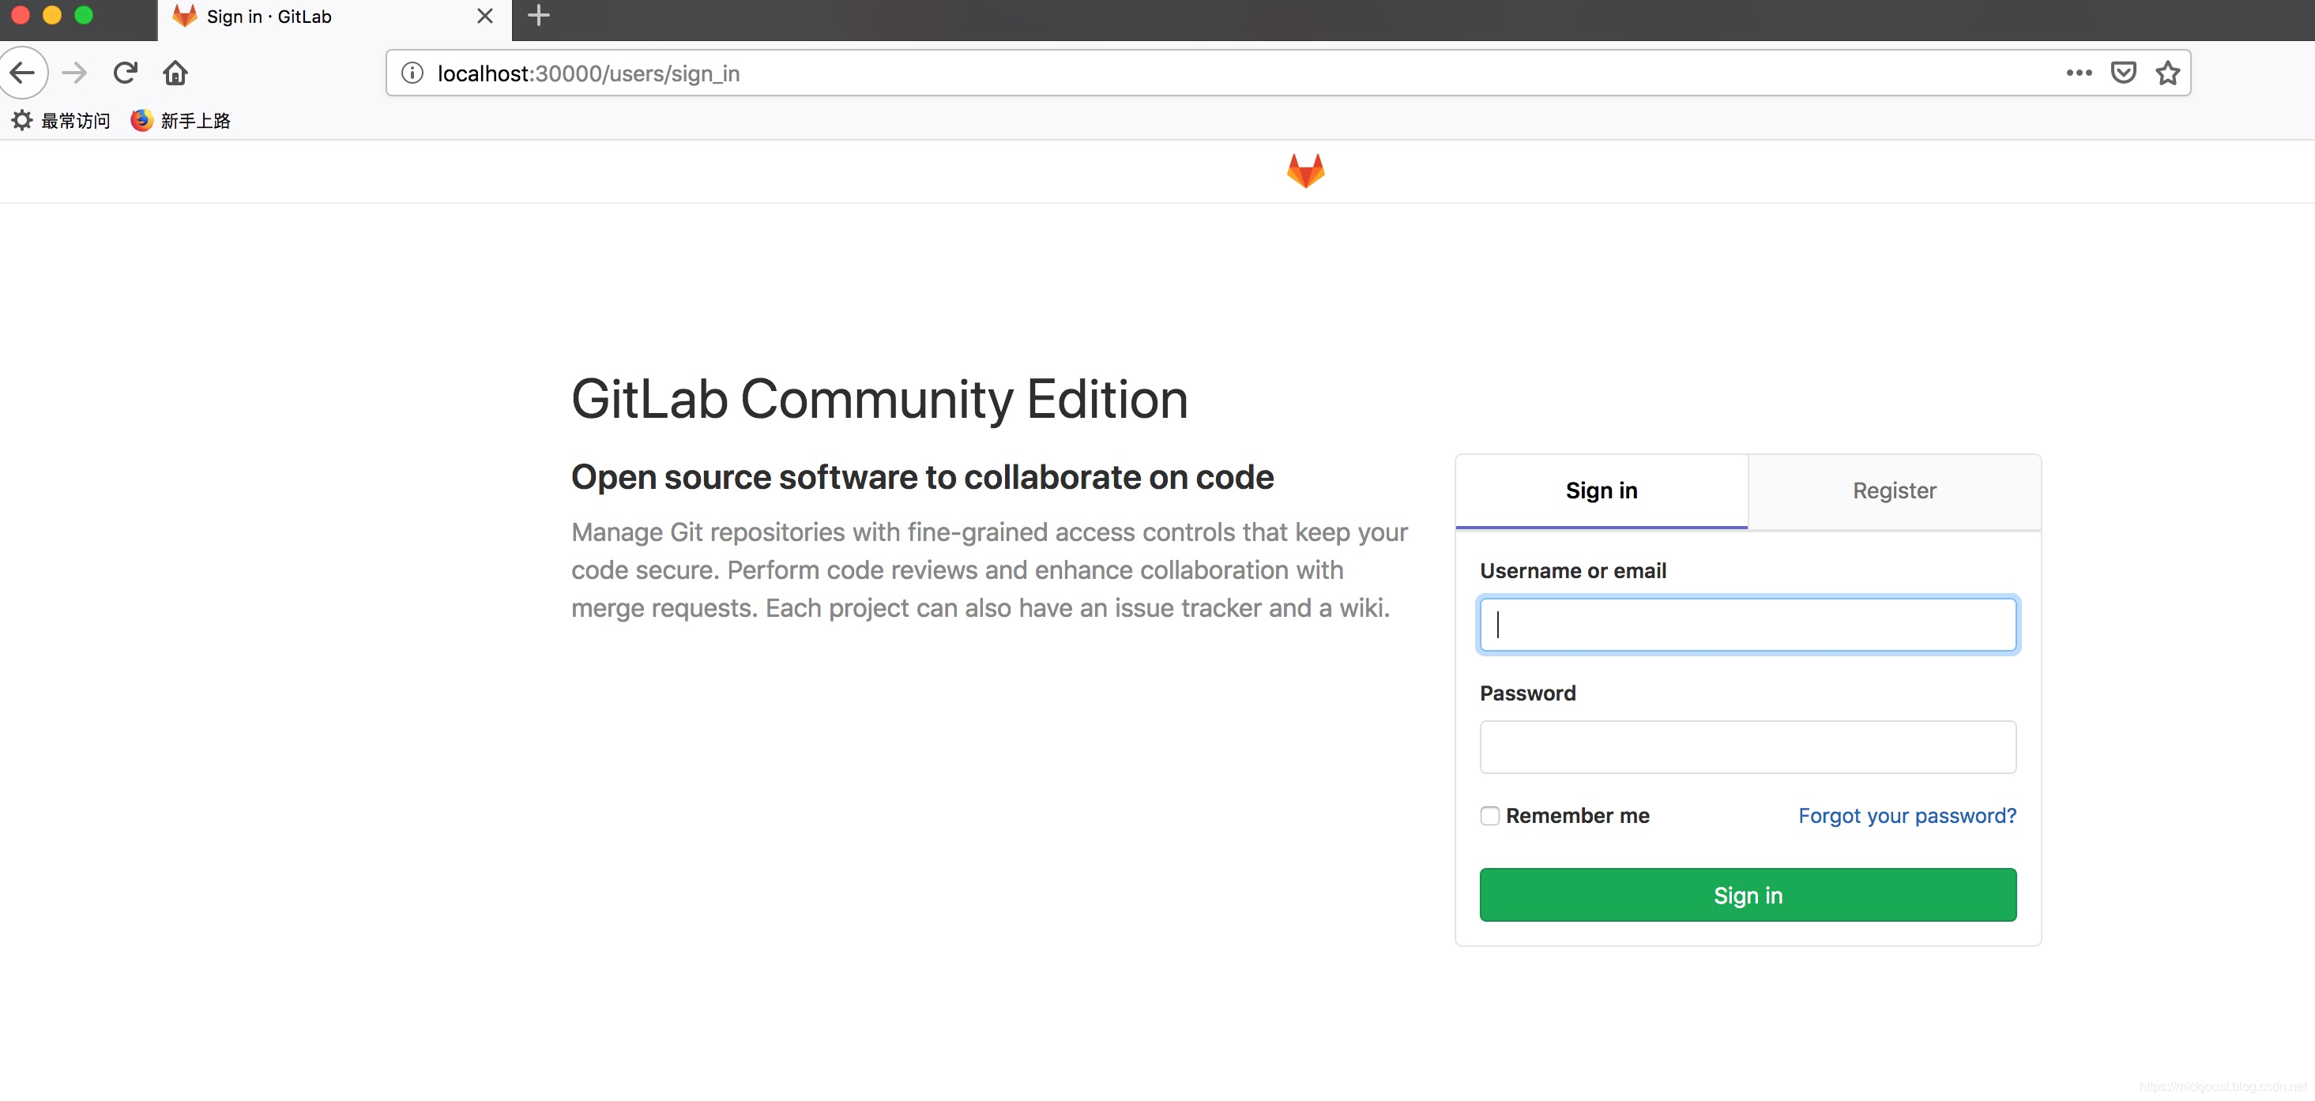The image size is (2315, 1101).
Task: Switch to the Register tab
Action: coord(1895,491)
